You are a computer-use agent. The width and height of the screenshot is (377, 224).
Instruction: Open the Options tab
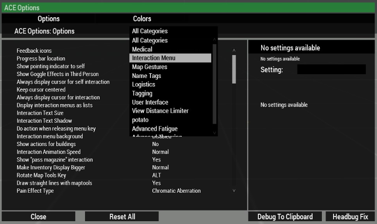tap(49, 19)
